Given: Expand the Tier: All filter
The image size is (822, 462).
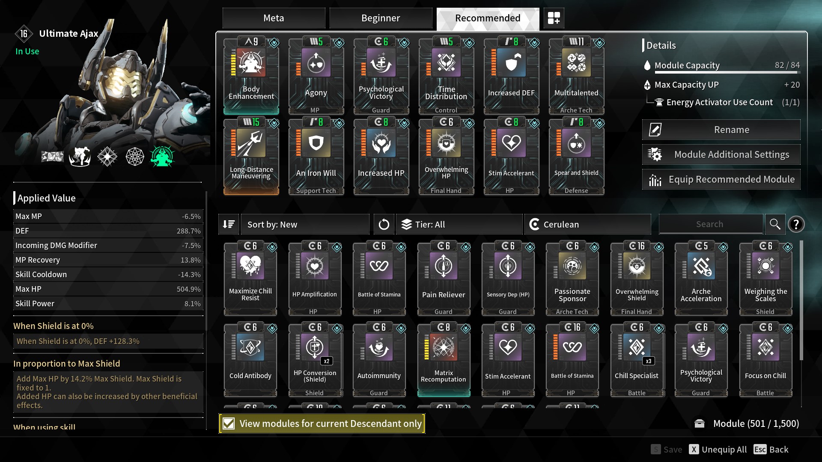Looking at the screenshot, I should point(459,224).
